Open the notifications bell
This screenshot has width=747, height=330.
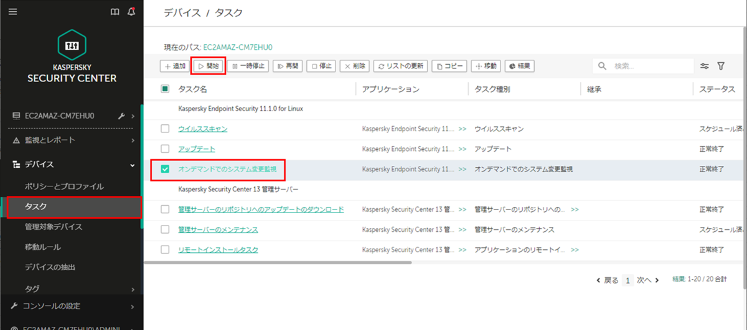[131, 12]
